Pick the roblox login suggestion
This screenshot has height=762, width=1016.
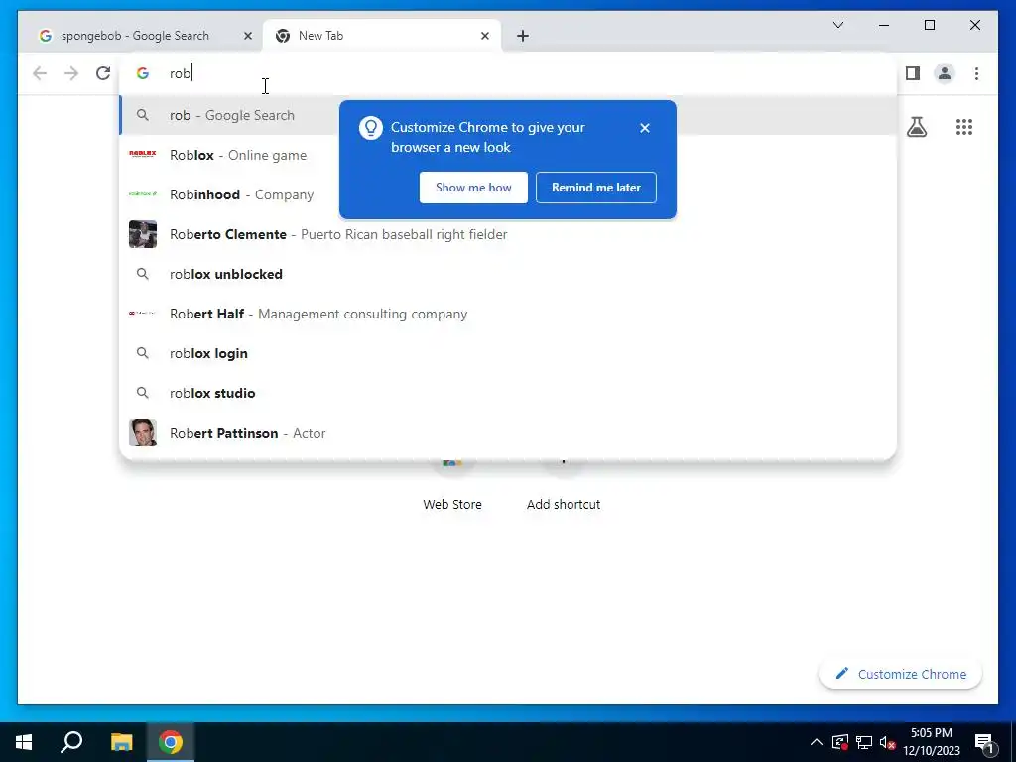pos(509,353)
